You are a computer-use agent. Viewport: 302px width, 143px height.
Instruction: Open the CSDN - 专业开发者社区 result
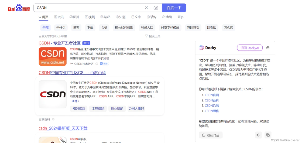60,43
